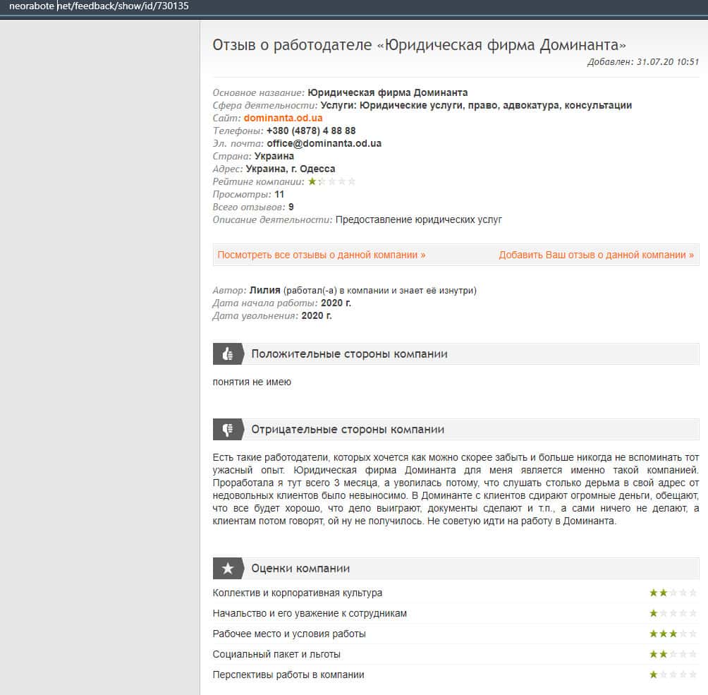Click the author name Лилия

point(264,290)
